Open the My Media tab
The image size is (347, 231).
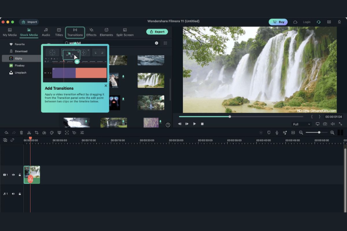pos(10,32)
